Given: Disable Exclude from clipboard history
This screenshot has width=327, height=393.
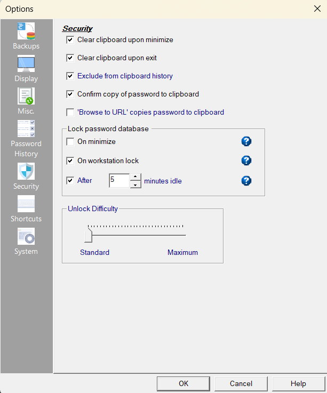Looking at the screenshot, I should click(70, 76).
